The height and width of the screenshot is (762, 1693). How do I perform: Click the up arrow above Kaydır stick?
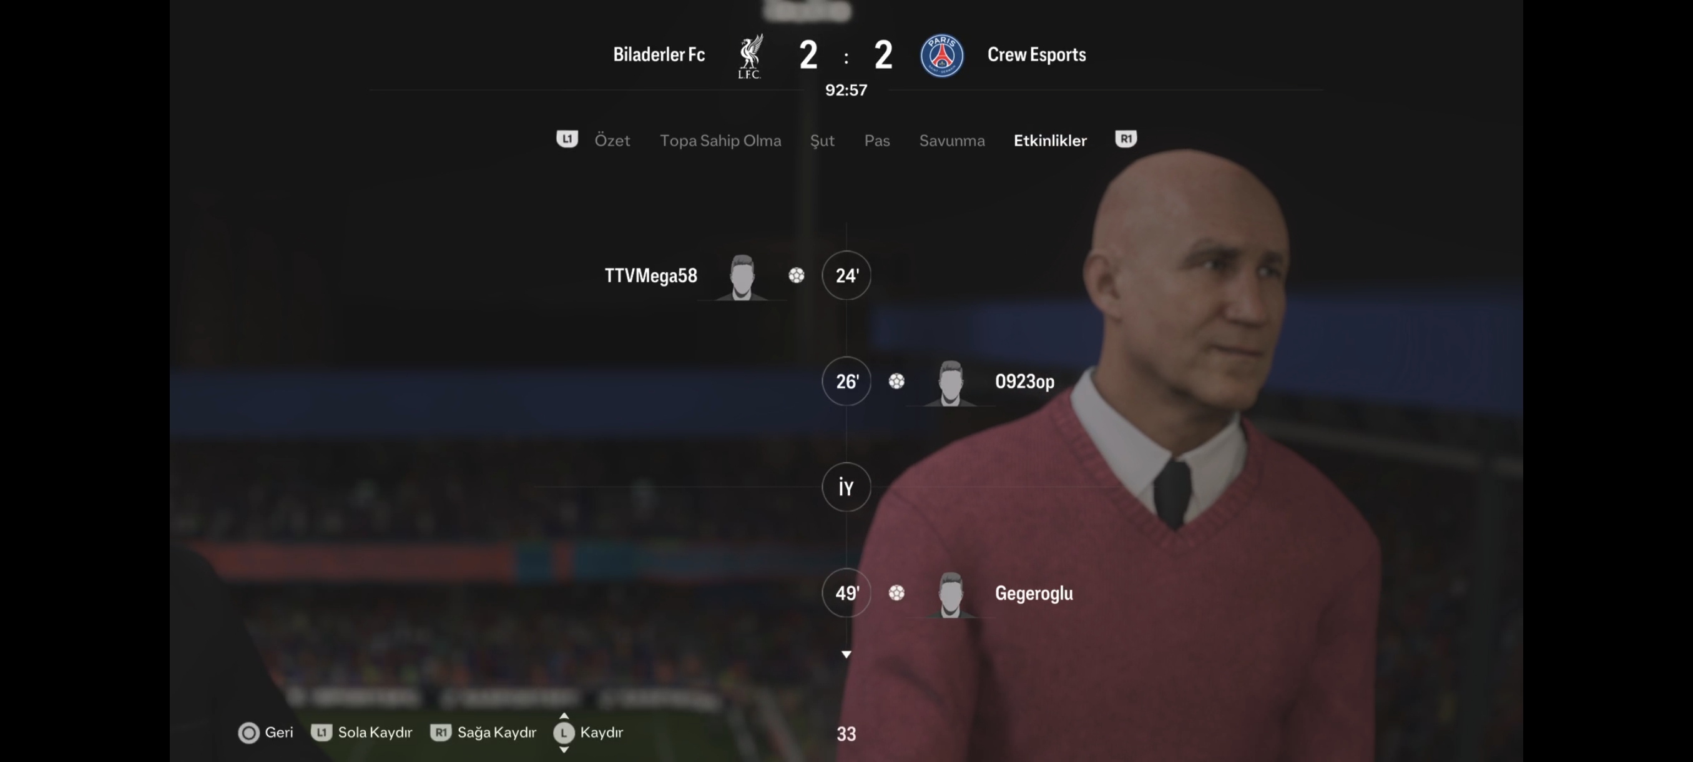(x=563, y=715)
